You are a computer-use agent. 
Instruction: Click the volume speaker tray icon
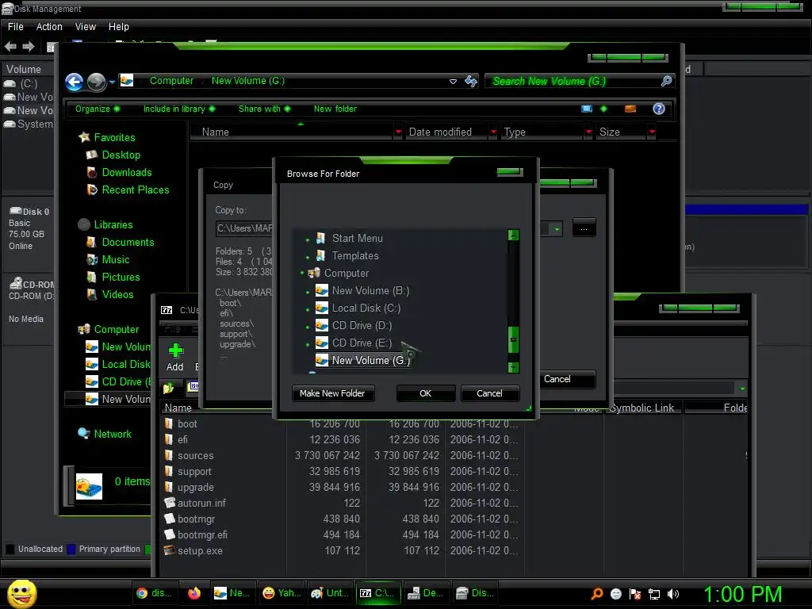tap(673, 594)
